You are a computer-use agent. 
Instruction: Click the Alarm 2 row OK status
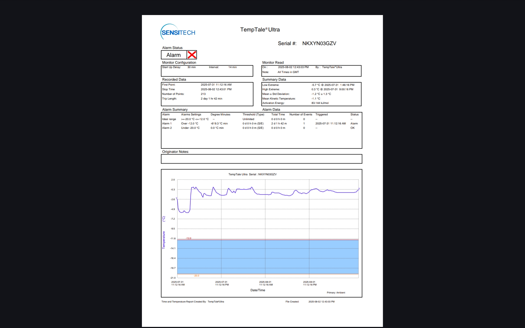352,128
